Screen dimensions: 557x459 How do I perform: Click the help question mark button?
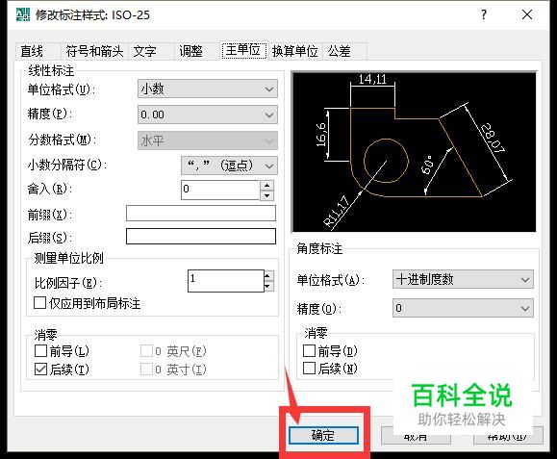point(483,15)
